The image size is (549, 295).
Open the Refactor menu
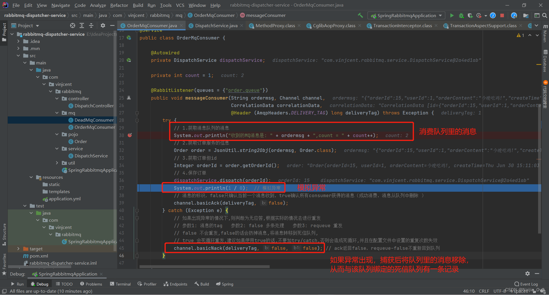tap(119, 5)
